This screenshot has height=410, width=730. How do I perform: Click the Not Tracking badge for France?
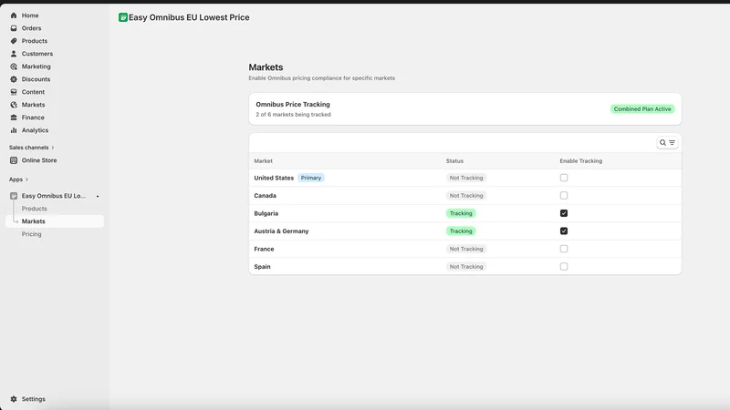tap(466, 249)
